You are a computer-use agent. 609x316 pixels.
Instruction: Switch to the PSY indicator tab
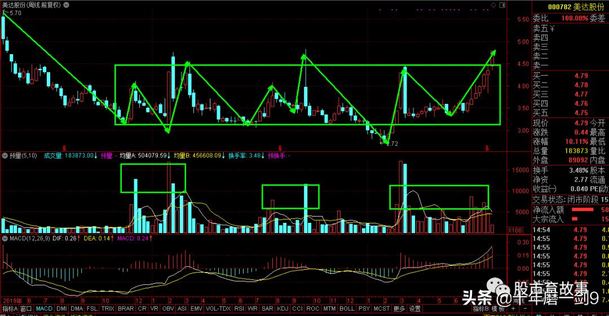[364, 309]
